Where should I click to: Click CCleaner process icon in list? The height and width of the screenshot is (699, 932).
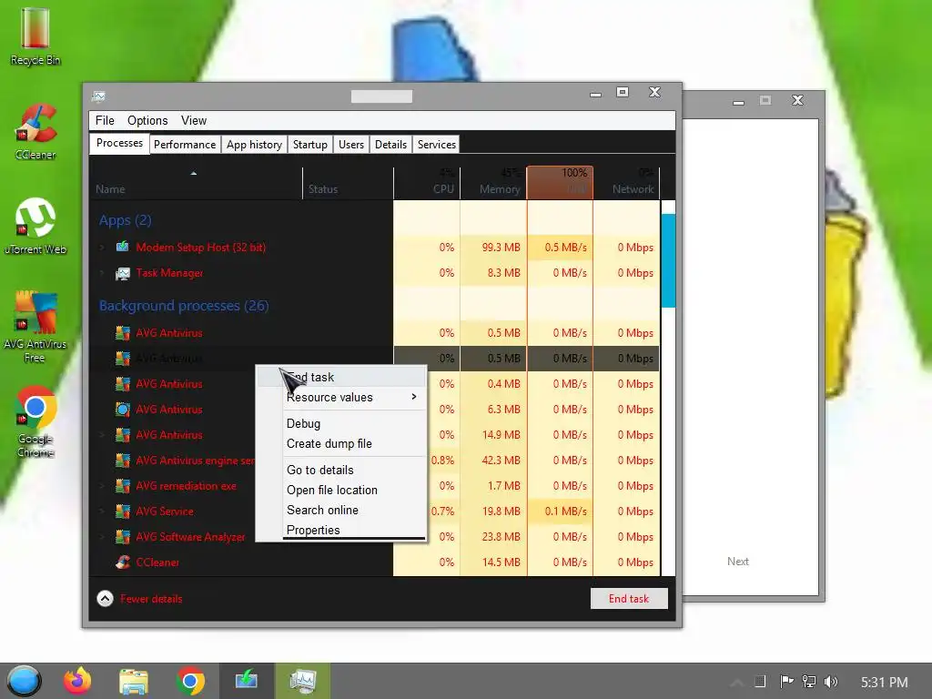(123, 562)
